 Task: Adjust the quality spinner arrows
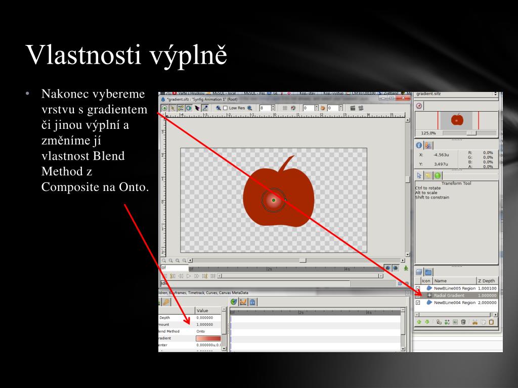click(273, 108)
